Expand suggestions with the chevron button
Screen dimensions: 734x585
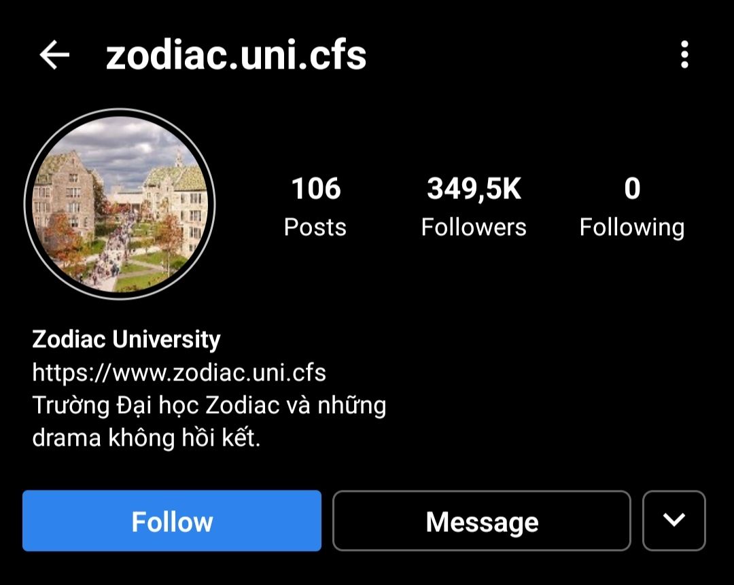tap(674, 520)
